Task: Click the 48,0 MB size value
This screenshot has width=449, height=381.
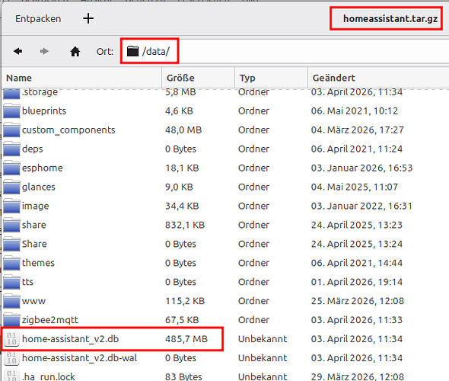Action: (x=183, y=130)
